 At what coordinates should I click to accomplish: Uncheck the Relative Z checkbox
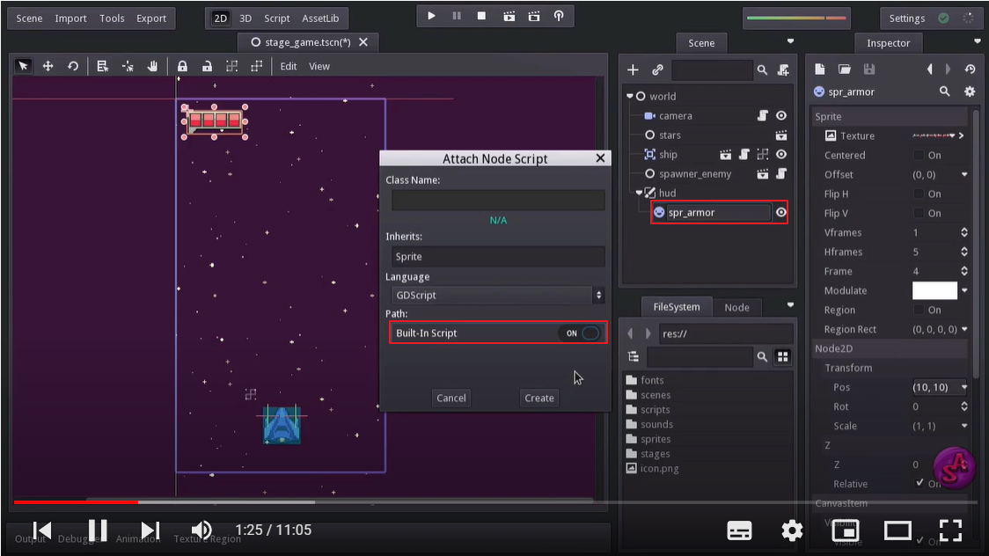click(x=919, y=483)
